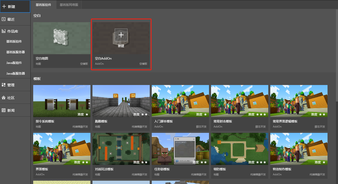Open the 新闻 menu item

[x=15, y=110]
